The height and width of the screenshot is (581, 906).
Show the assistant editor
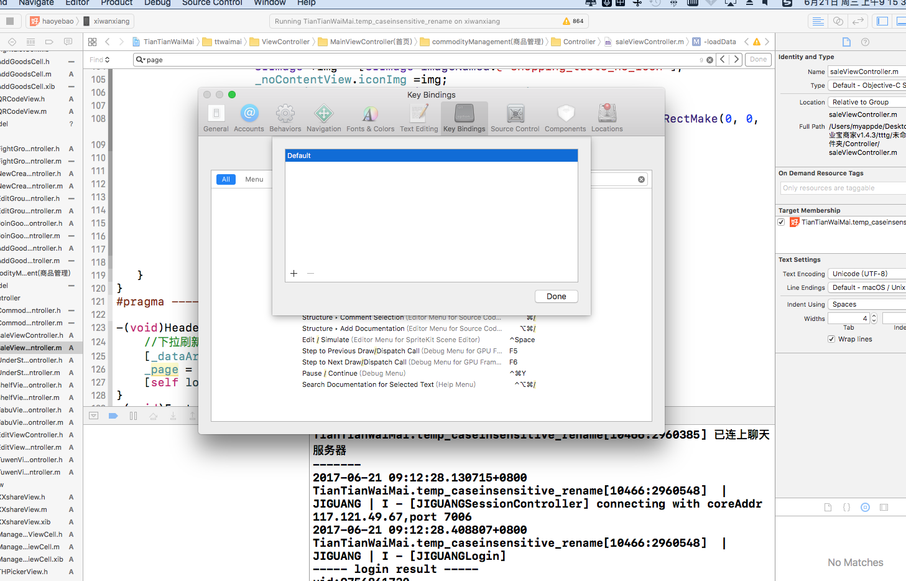click(838, 21)
